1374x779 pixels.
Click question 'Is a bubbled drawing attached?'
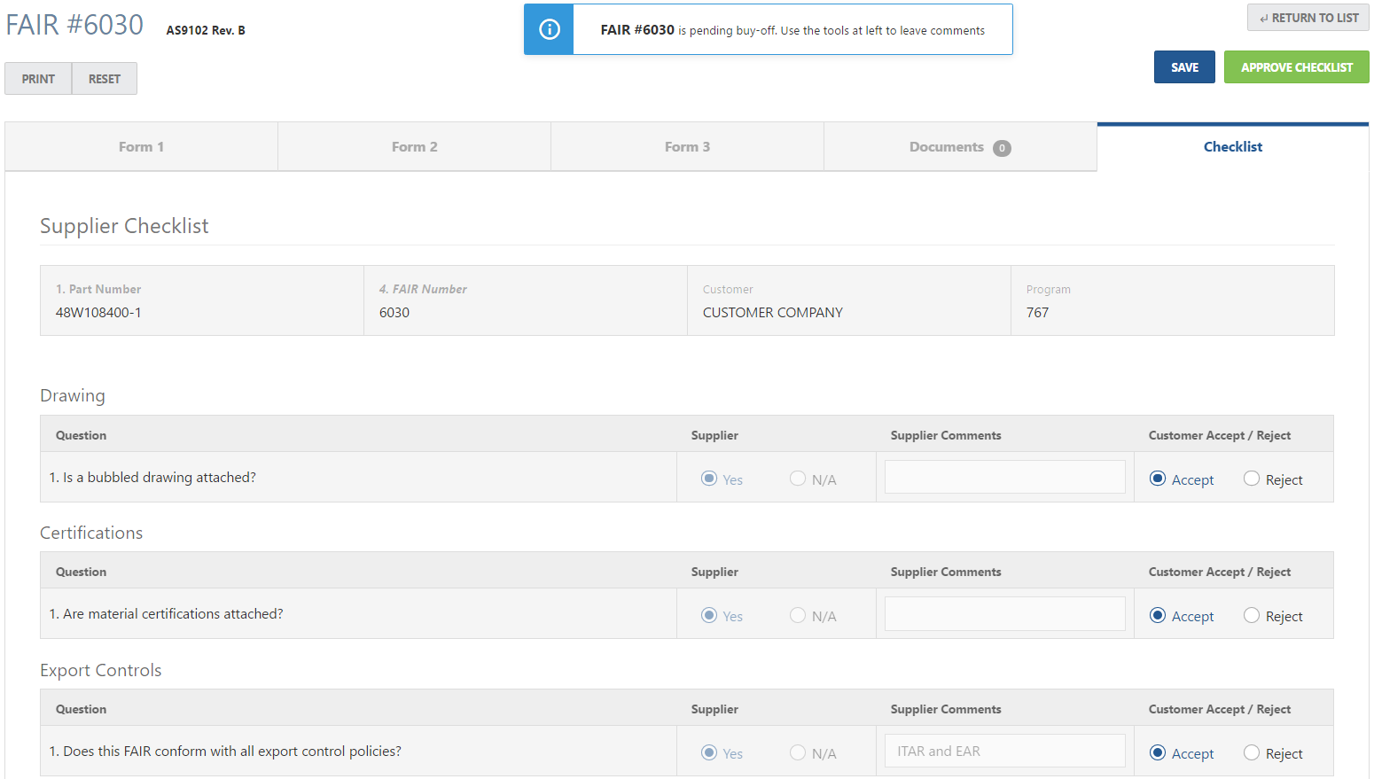152,477
